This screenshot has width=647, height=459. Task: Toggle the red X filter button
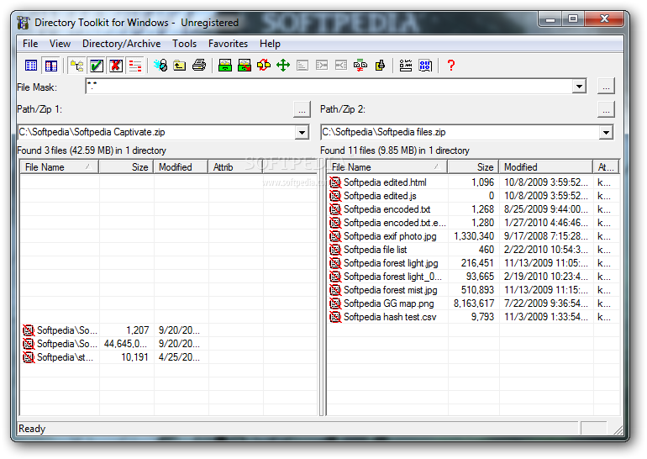click(116, 66)
